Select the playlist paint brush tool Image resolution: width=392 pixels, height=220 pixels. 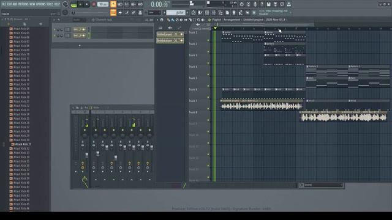click(173, 20)
